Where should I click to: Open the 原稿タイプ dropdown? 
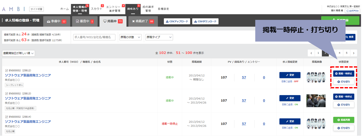(159, 37)
